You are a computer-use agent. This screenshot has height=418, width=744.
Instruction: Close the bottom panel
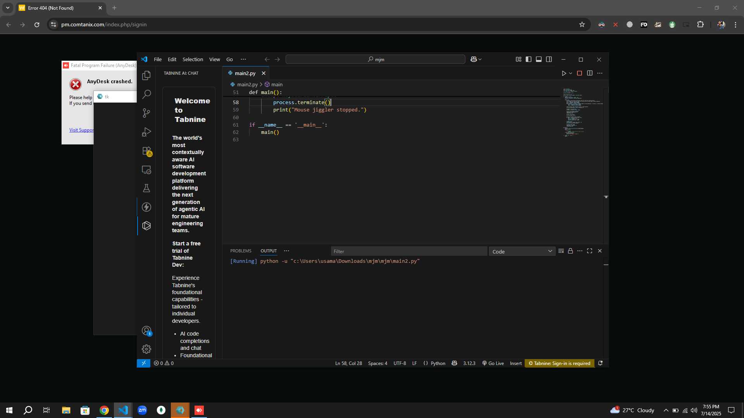click(600, 251)
